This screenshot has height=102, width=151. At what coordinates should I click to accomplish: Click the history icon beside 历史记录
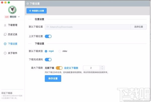(x=5, y=34)
